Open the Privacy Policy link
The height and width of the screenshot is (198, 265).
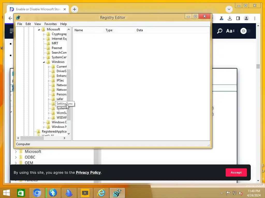88,172
